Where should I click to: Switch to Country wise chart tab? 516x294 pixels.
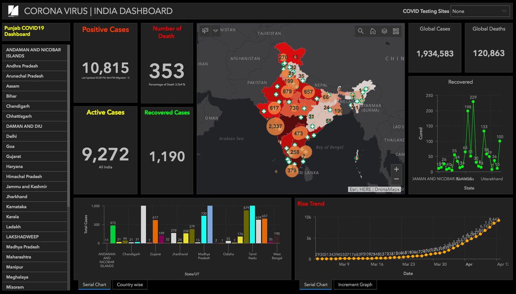129,284
